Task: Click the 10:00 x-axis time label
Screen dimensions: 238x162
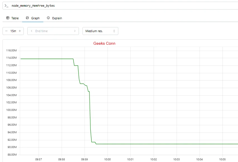Action: point(107,159)
